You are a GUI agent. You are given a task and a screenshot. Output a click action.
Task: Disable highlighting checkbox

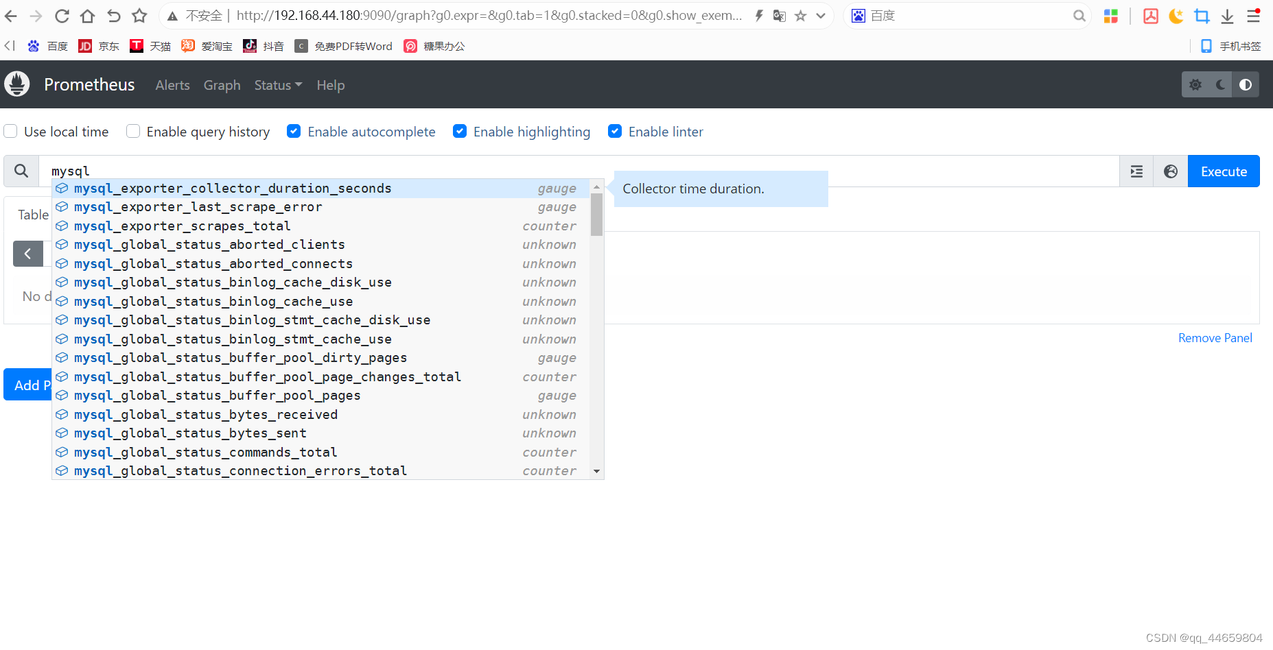pos(460,131)
